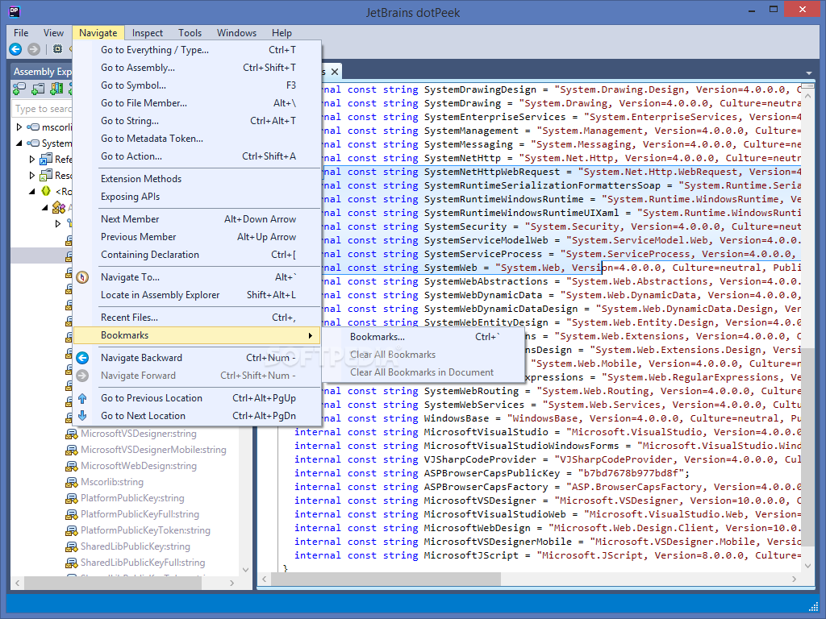
Task: Click the add-from-GAC books icon in the Assembly Explorer toolbar
Action: tap(56, 89)
